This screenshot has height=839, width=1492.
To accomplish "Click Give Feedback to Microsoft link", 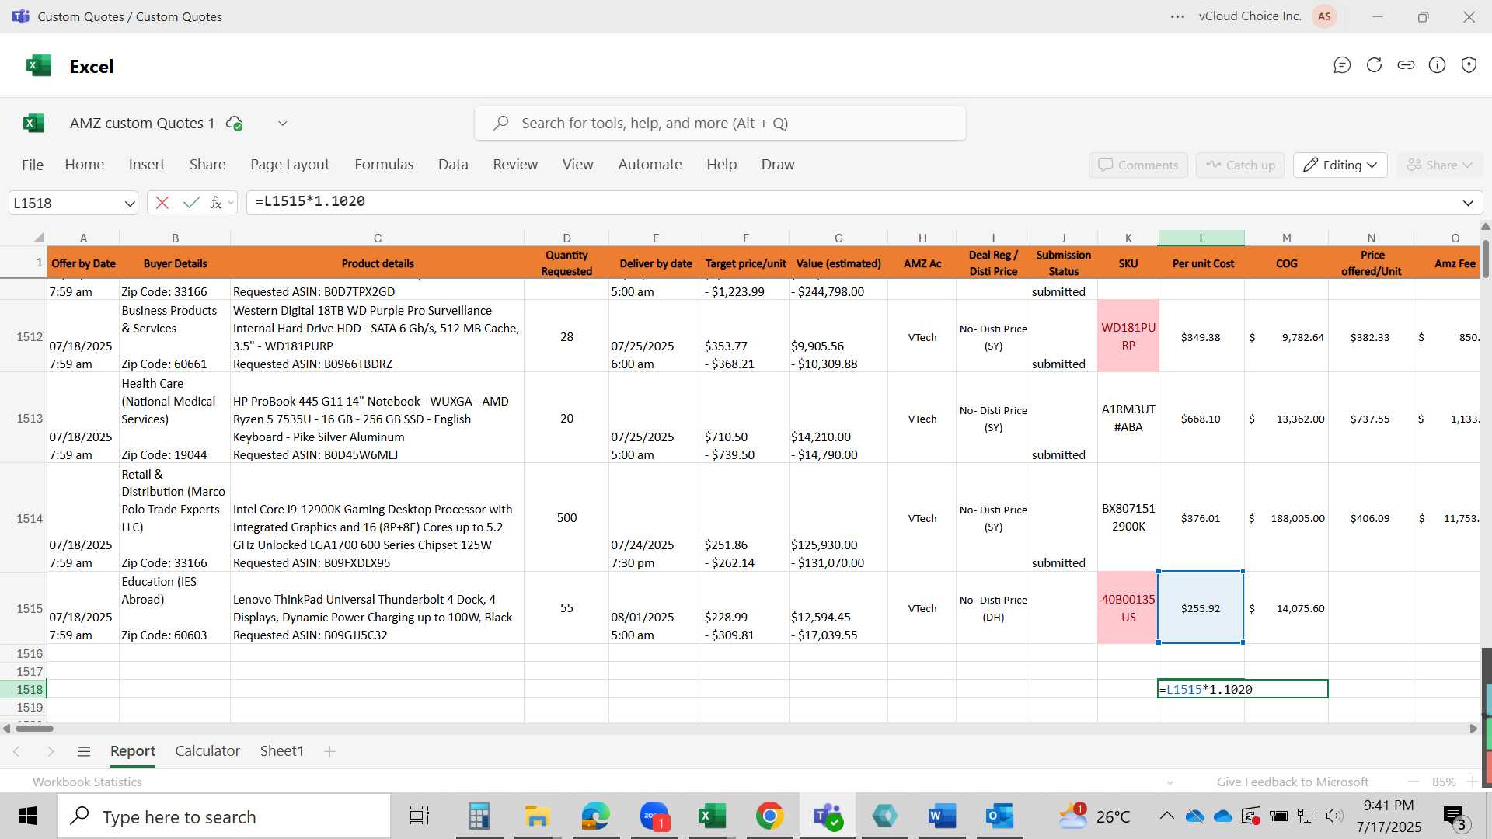I will pyautogui.click(x=1292, y=782).
